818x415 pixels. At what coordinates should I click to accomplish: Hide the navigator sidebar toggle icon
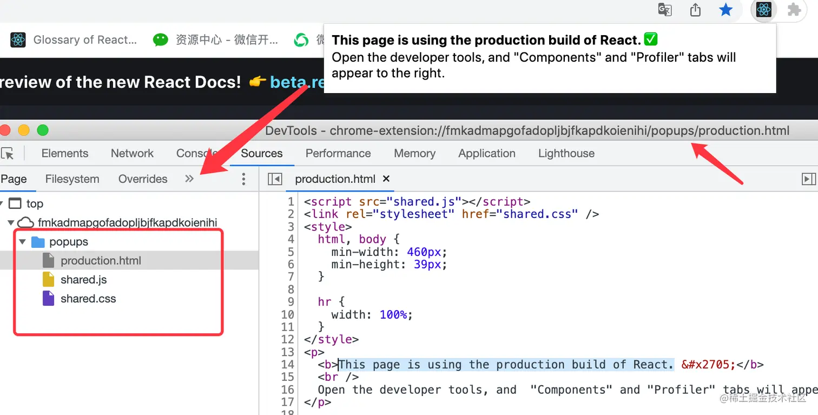(275, 179)
